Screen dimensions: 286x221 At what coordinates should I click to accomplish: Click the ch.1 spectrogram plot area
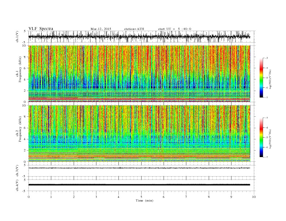pyautogui.click(x=139, y=74)
